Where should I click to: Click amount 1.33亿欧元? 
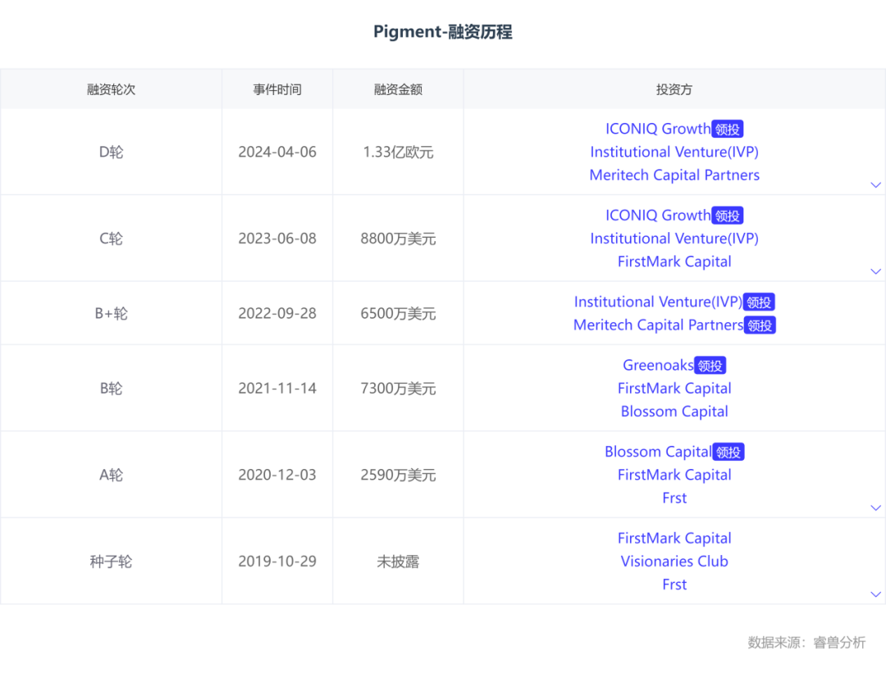point(398,152)
